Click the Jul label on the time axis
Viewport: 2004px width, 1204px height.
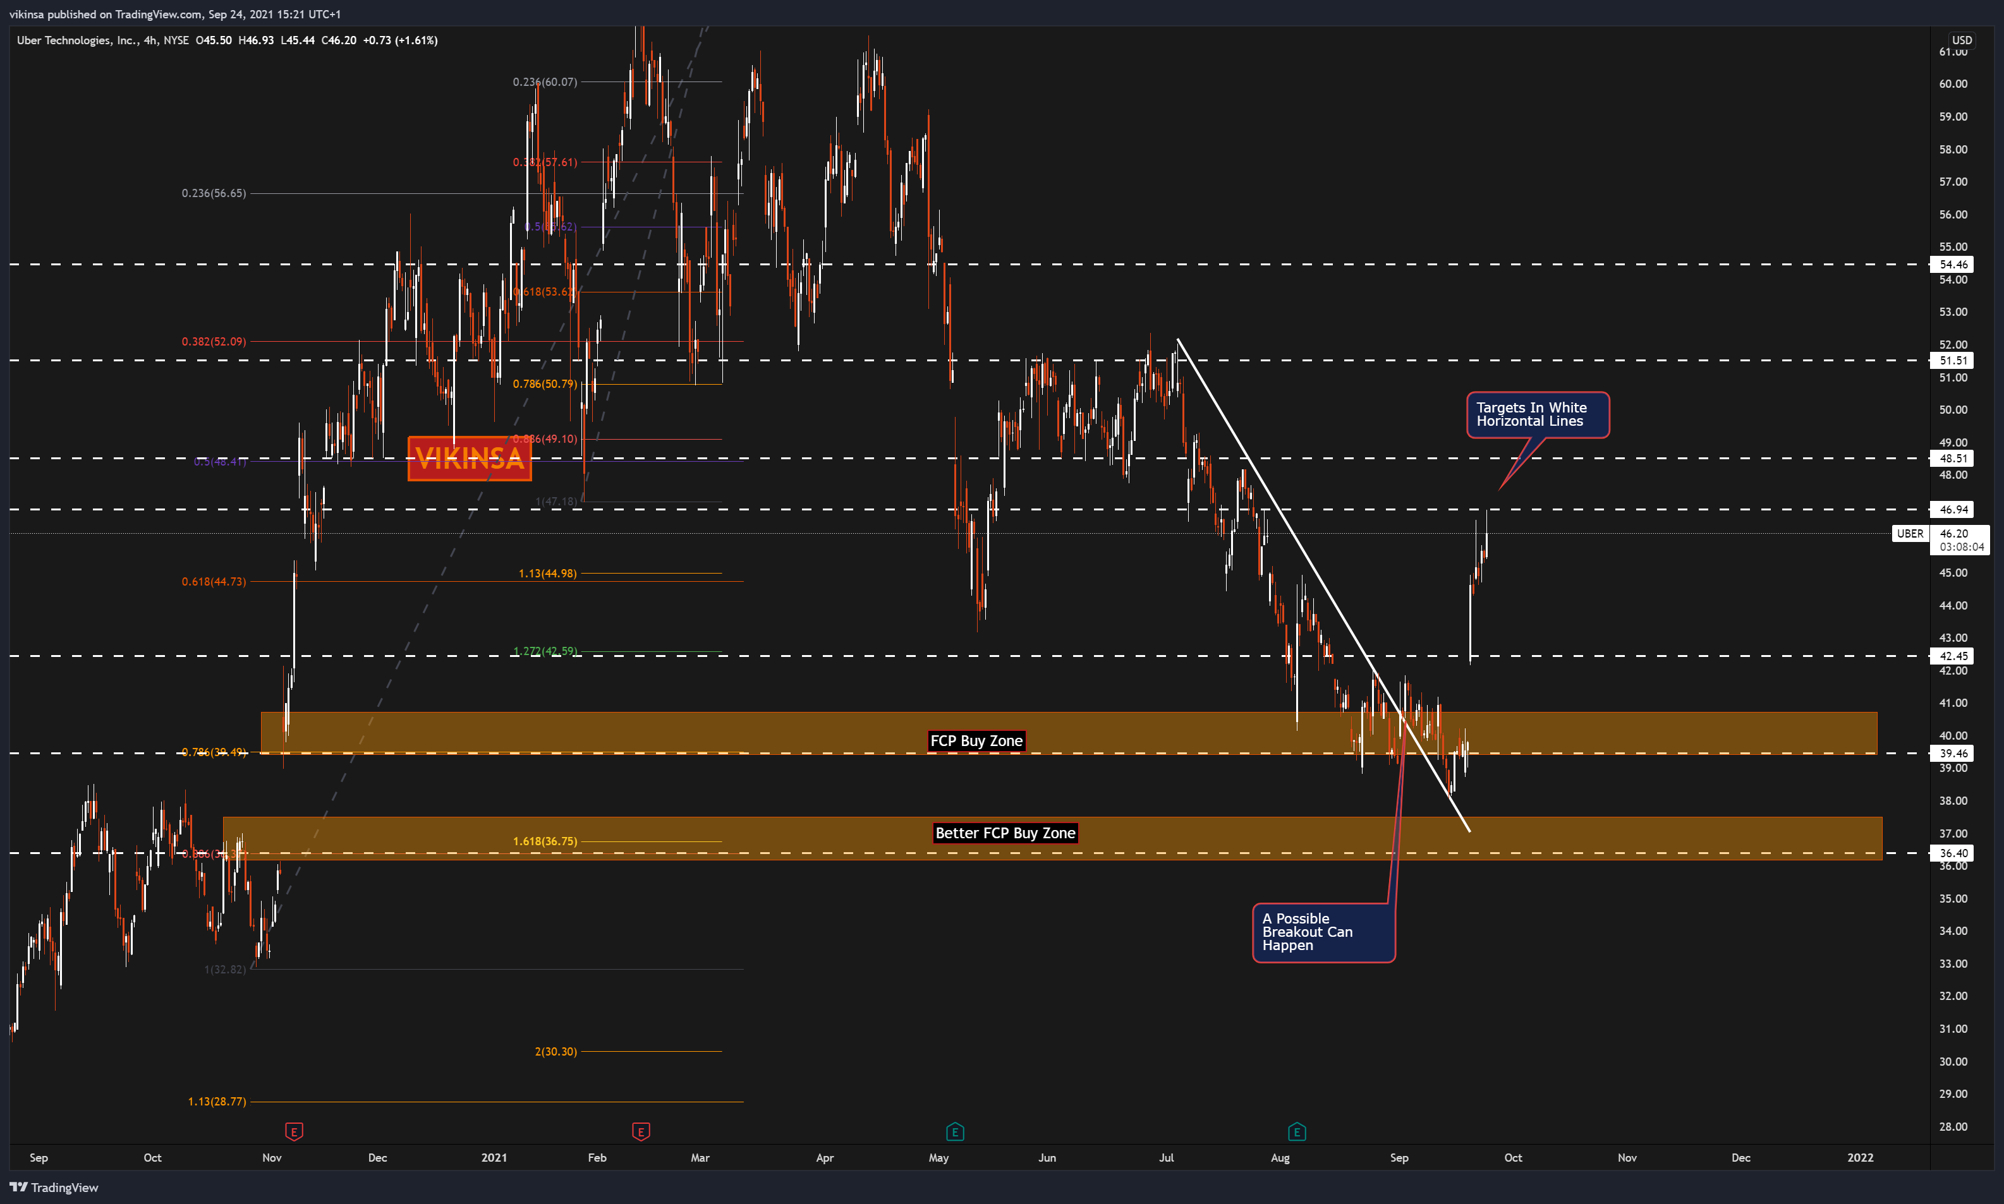[1167, 1158]
